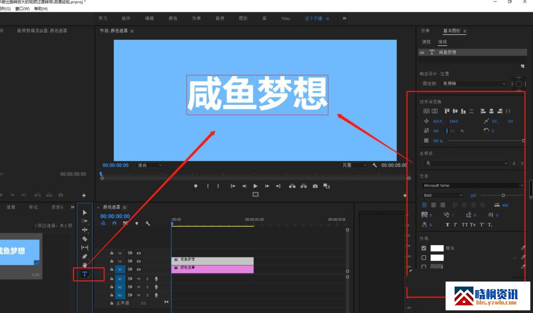This screenshot has width=533, height=313.
Task: Click safe margins button below transport controls
Action: point(256,194)
